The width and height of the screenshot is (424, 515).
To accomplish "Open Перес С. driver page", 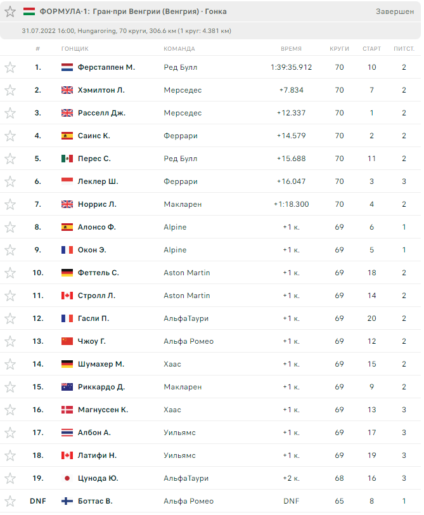I will coord(94,159).
